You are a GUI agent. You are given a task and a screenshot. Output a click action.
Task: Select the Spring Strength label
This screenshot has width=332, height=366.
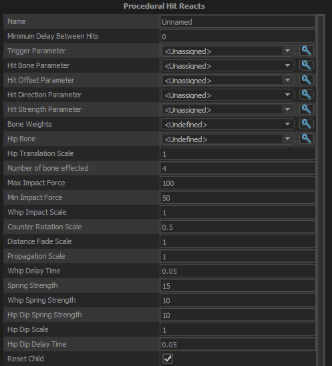33,285
